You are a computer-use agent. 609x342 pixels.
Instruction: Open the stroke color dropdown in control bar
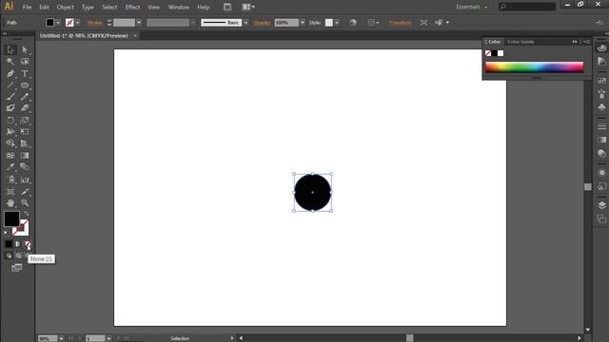[x=78, y=23]
